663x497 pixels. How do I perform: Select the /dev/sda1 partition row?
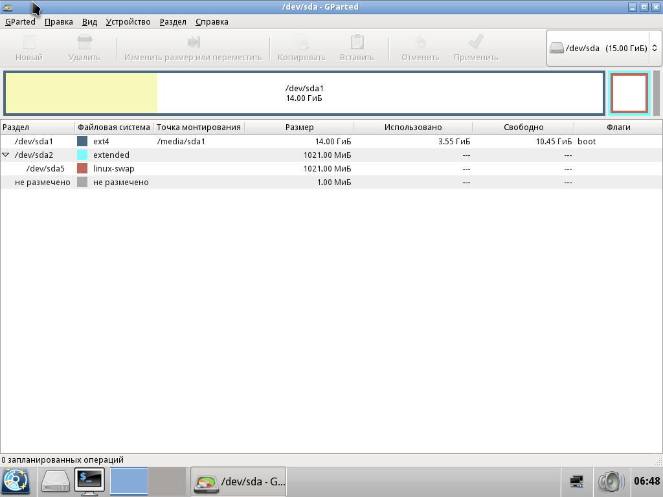(331, 142)
